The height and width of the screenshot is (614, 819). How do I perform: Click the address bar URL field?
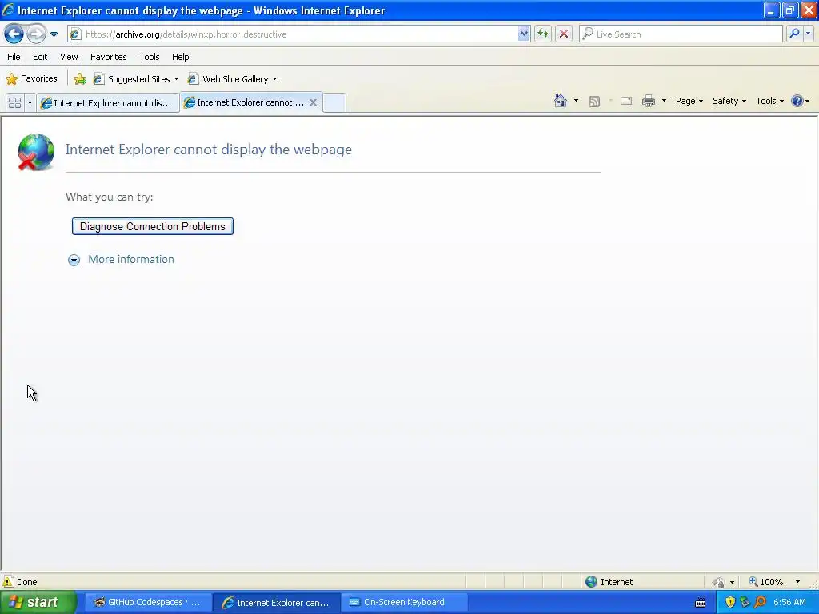pos(301,34)
